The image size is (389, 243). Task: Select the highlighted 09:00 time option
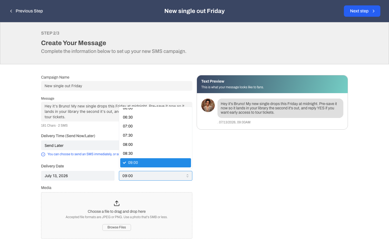[x=156, y=163]
